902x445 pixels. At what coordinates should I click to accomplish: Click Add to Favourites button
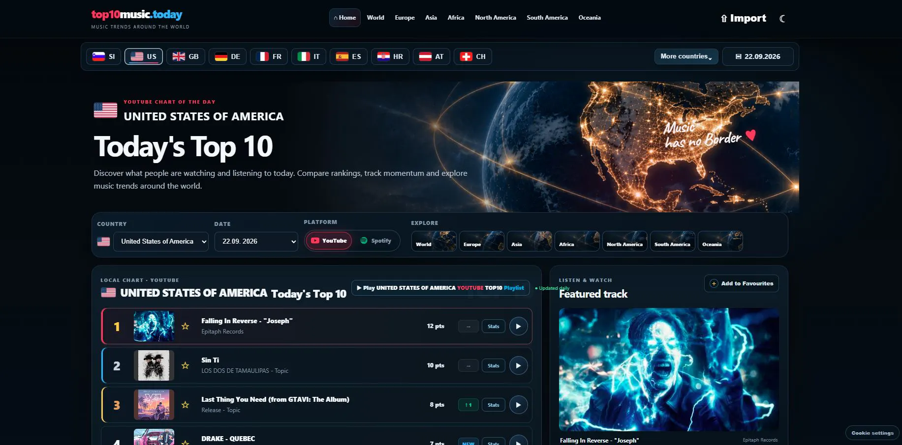[742, 283]
